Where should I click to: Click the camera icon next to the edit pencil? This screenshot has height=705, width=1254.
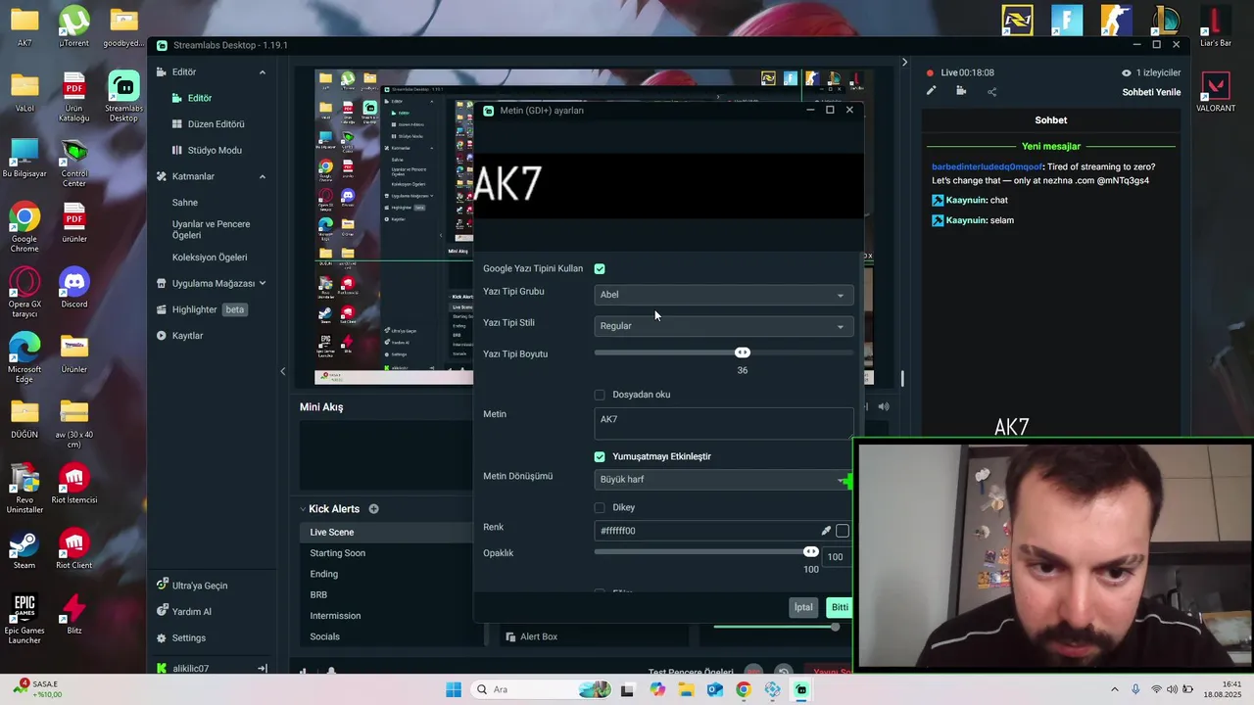[961, 91]
